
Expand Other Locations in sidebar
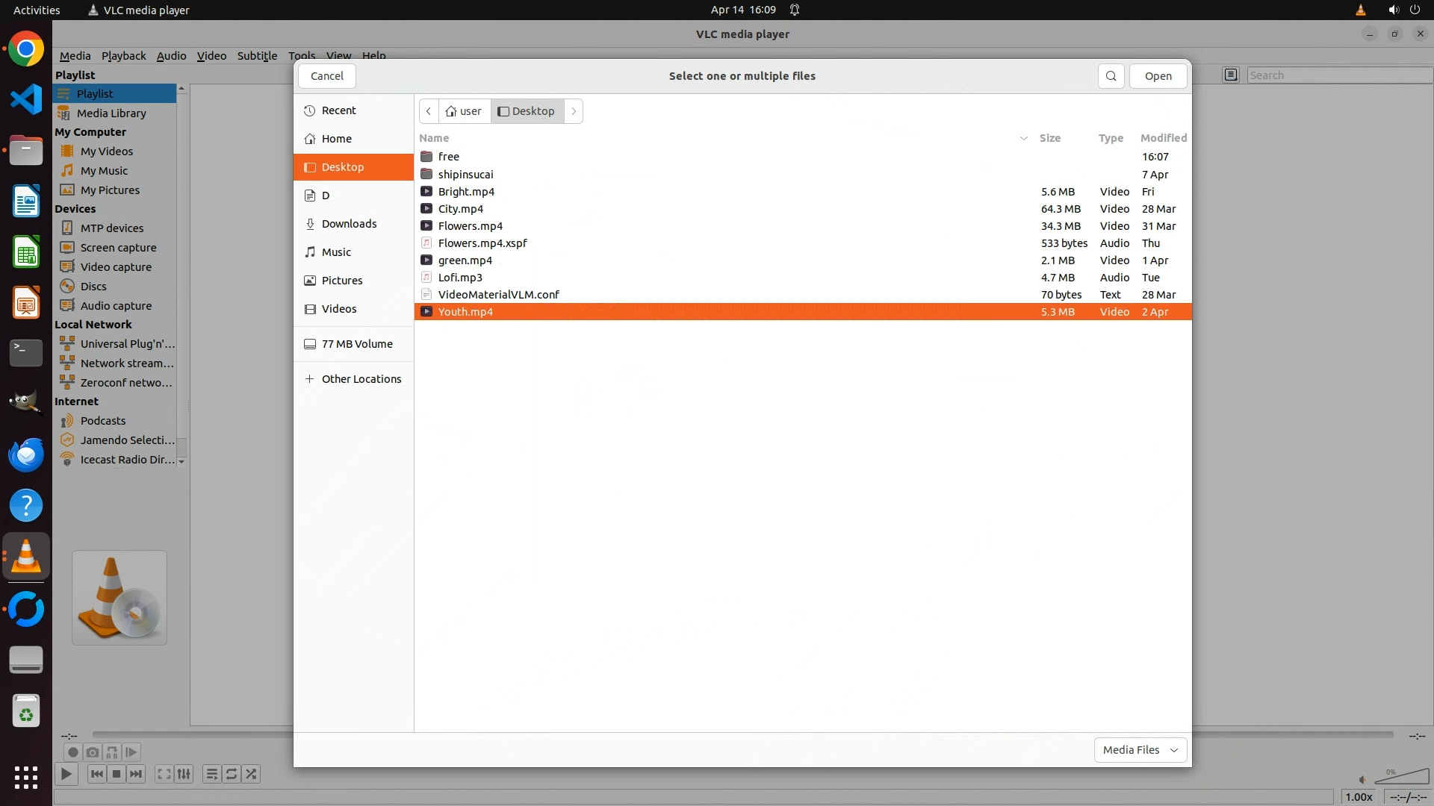coord(361,379)
